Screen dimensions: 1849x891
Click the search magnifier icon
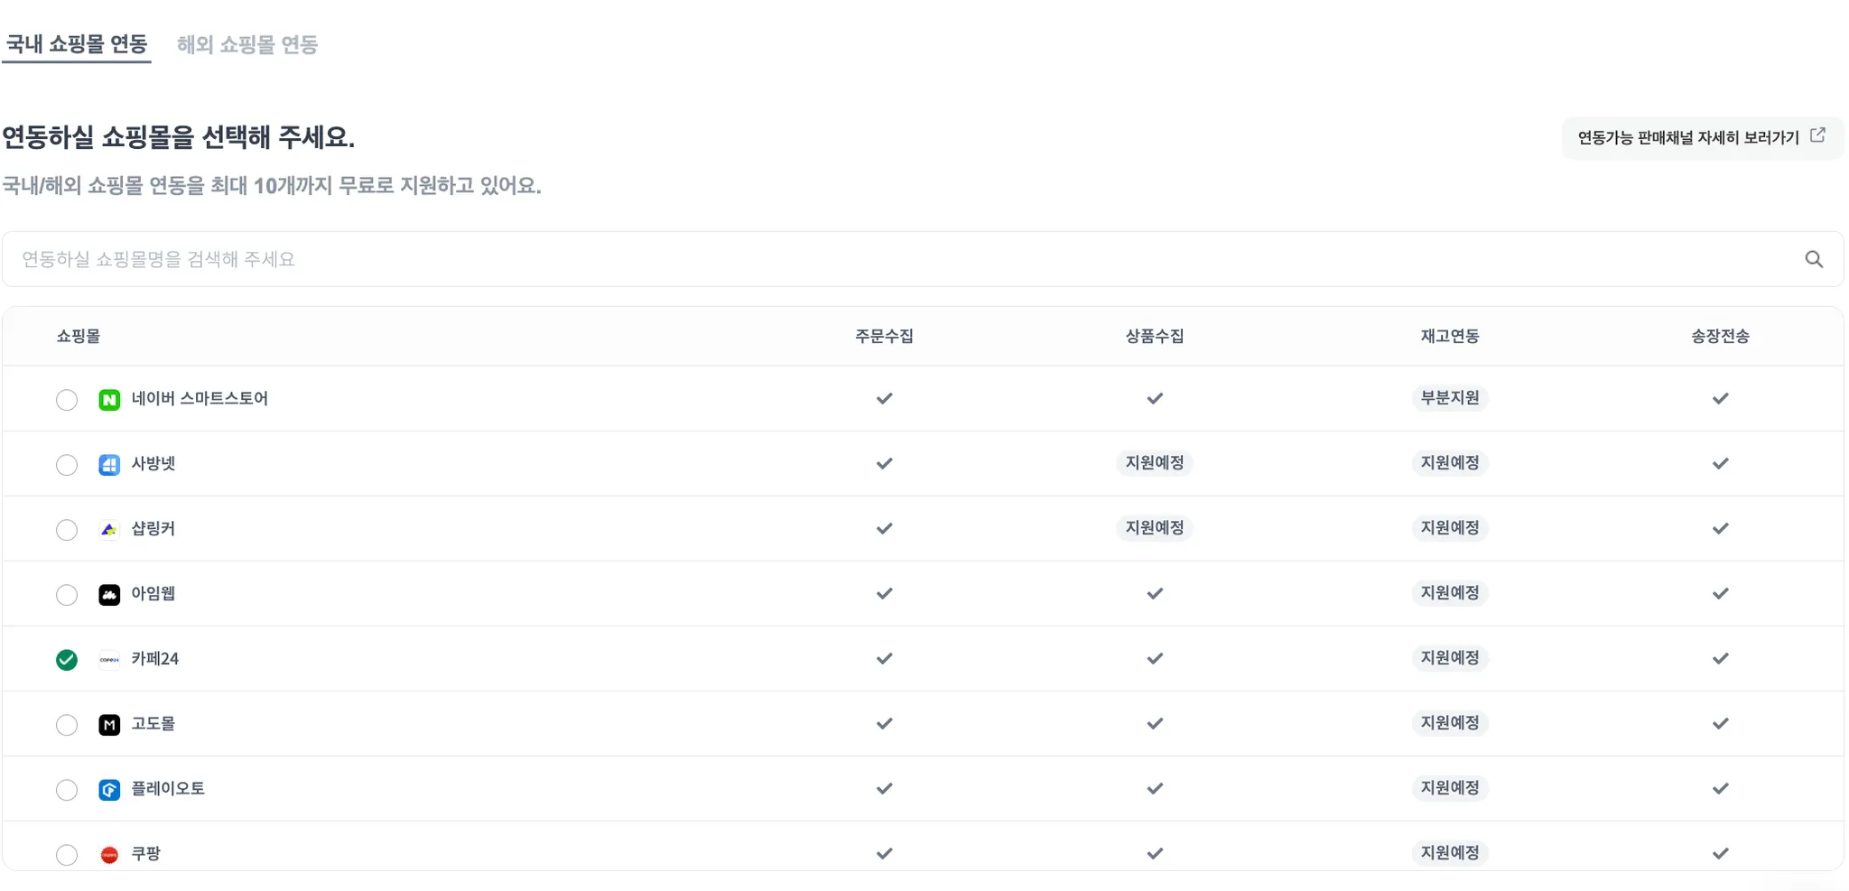[x=1814, y=260]
